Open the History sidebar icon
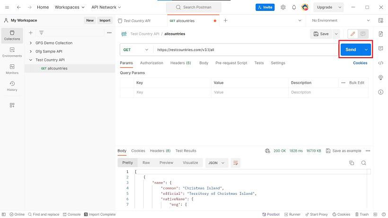 click(x=12, y=86)
